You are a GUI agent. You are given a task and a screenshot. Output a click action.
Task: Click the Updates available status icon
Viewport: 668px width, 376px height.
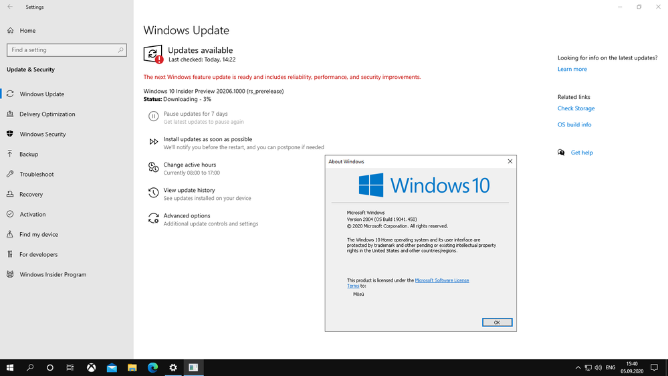[153, 54]
